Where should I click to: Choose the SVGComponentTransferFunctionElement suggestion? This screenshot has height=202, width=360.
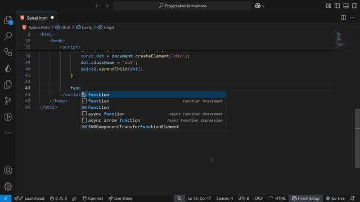pyautogui.click(x=154, y=127)
